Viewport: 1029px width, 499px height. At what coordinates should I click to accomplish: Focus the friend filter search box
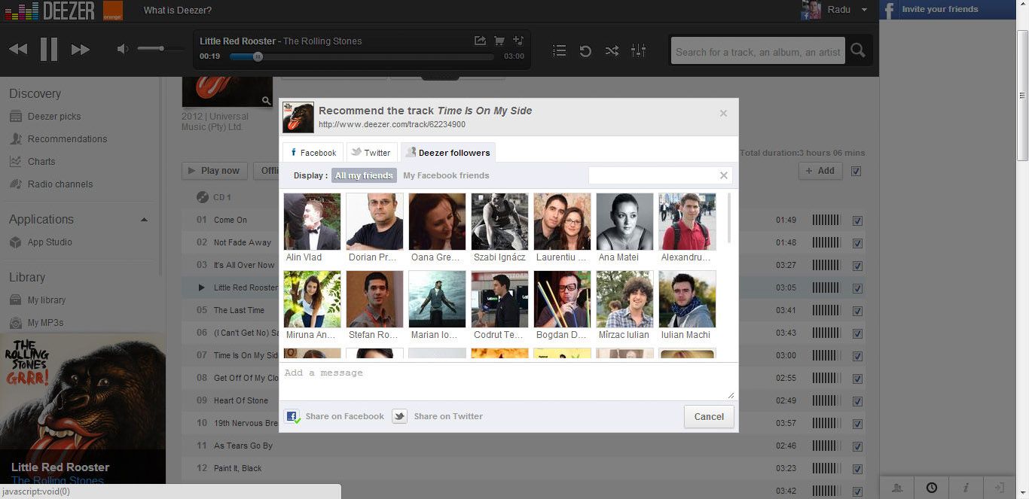tap(652, 175)
